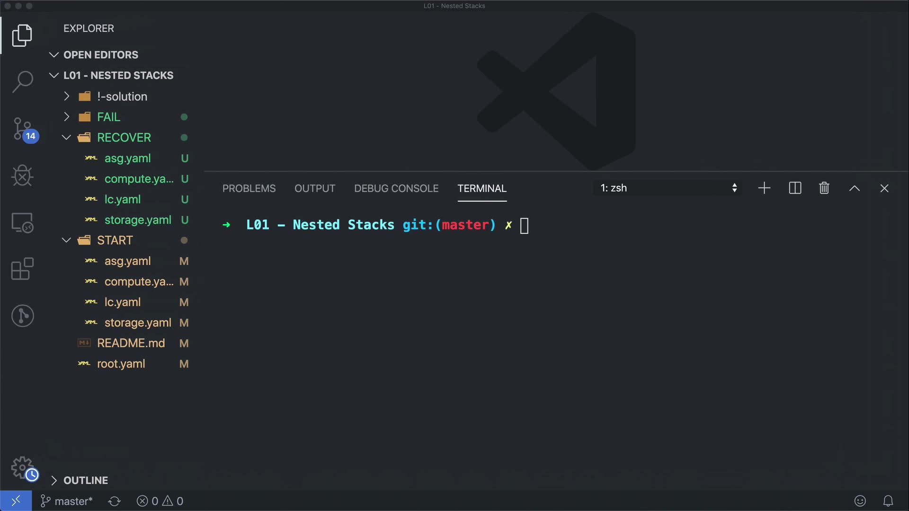
Task: Click the master* branch in status bar
Action: point(67,501)
